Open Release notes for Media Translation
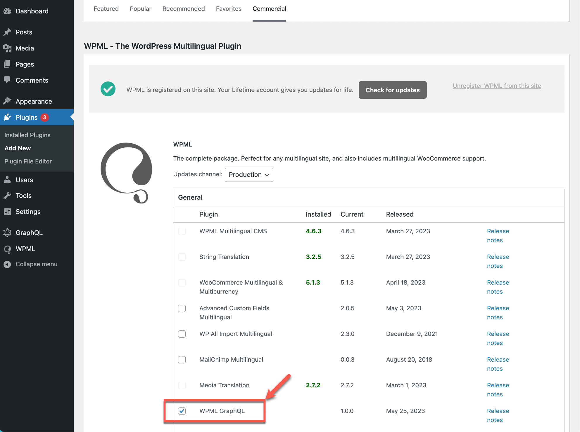 tap(498, 390)
